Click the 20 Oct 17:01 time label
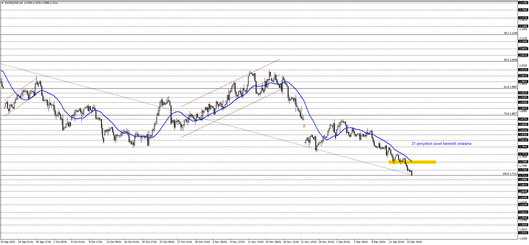 tap(149, 242)
